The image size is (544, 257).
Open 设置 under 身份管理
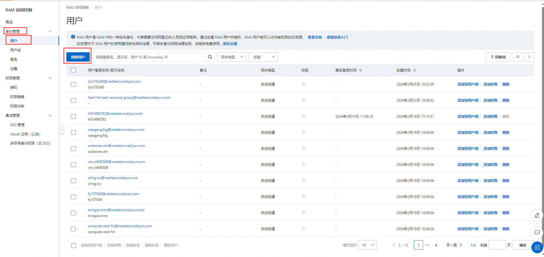14,69
